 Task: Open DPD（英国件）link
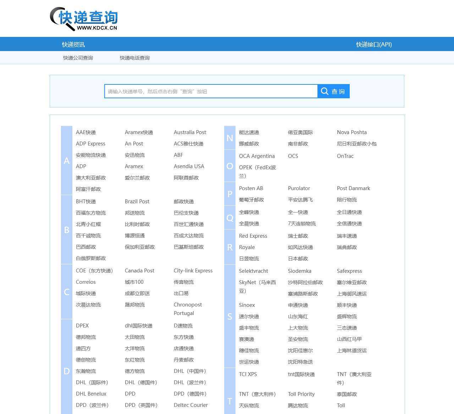[x=141, y=405]
